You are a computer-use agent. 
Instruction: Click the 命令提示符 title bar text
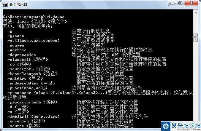(x=18, y=5)
